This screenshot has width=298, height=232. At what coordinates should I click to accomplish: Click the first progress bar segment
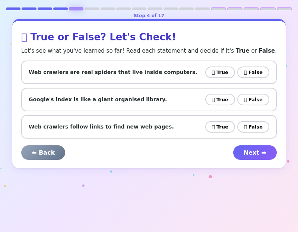(x=13, y=9)
